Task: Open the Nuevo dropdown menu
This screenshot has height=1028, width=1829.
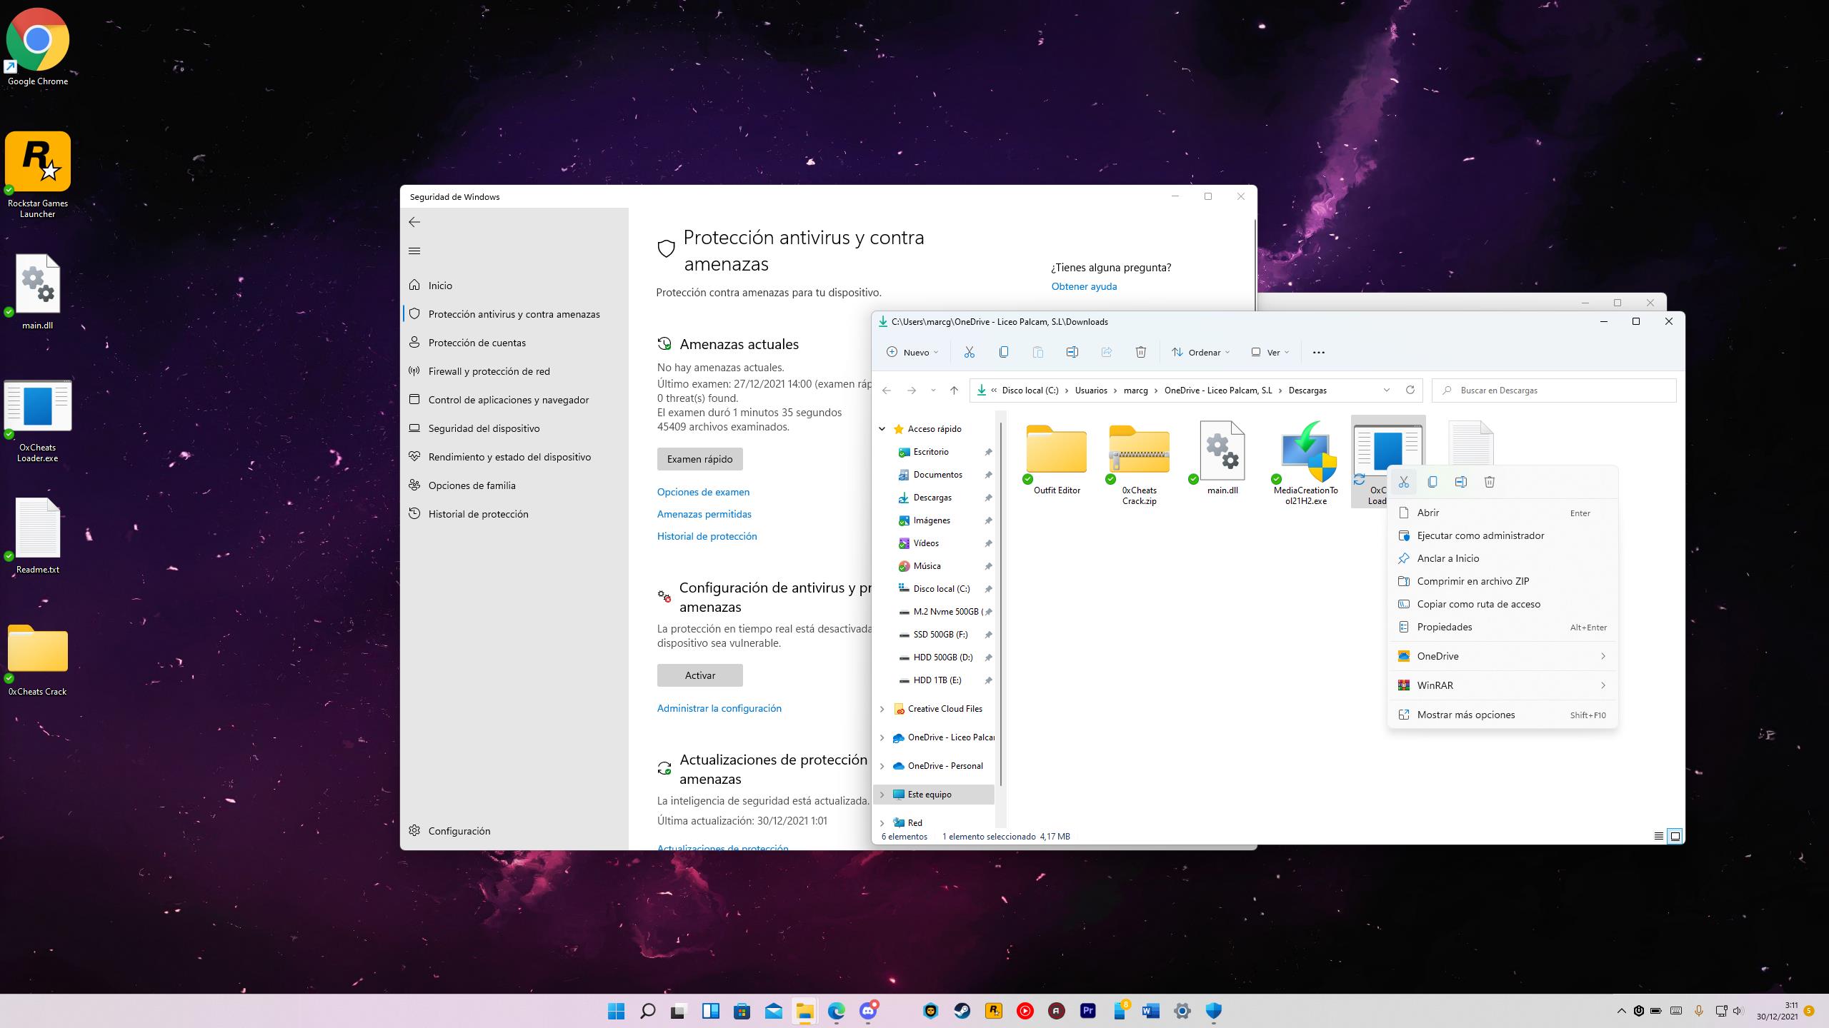Action: tap(912, 352)
